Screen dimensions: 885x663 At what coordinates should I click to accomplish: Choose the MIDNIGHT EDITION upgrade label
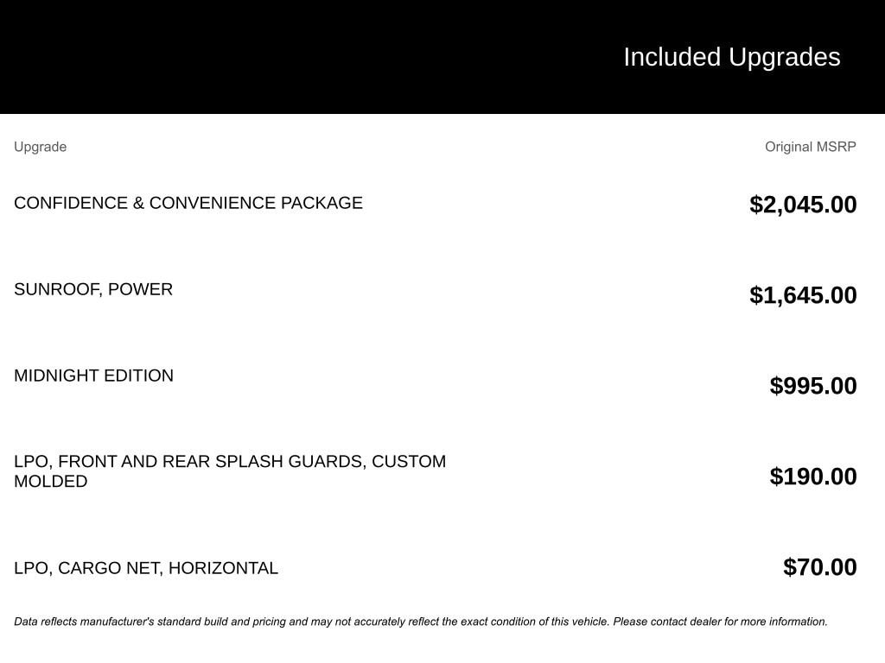(x=93, y=376)
